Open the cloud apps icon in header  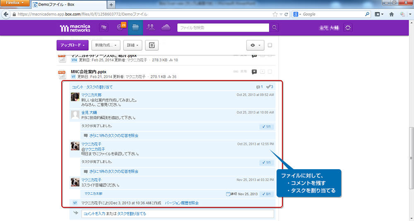[166, 27]
